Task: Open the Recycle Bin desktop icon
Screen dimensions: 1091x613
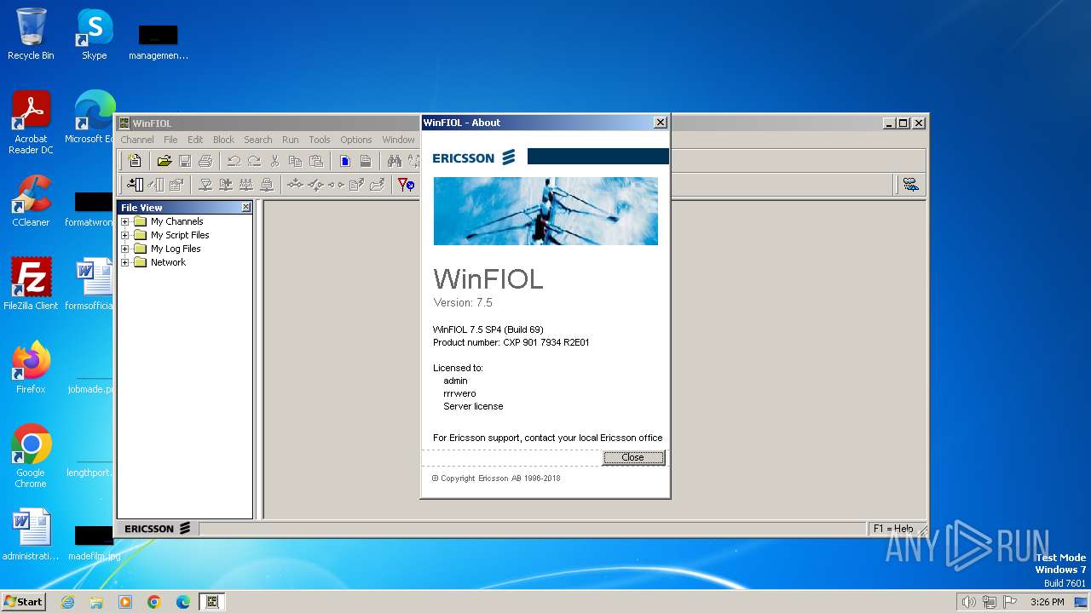Action: tap(31, 35)
